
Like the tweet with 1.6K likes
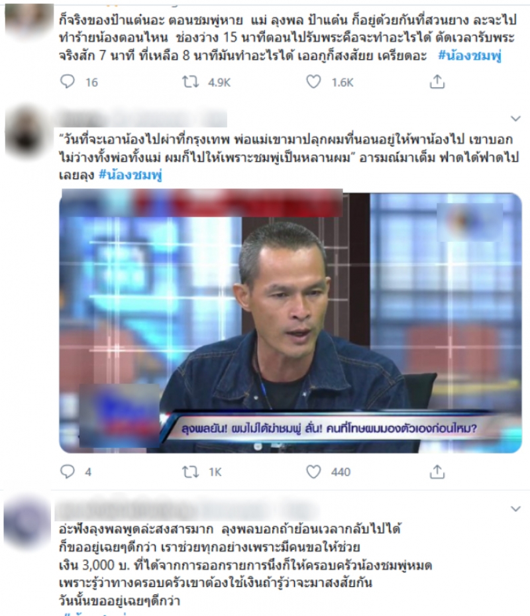coord(313,81)
